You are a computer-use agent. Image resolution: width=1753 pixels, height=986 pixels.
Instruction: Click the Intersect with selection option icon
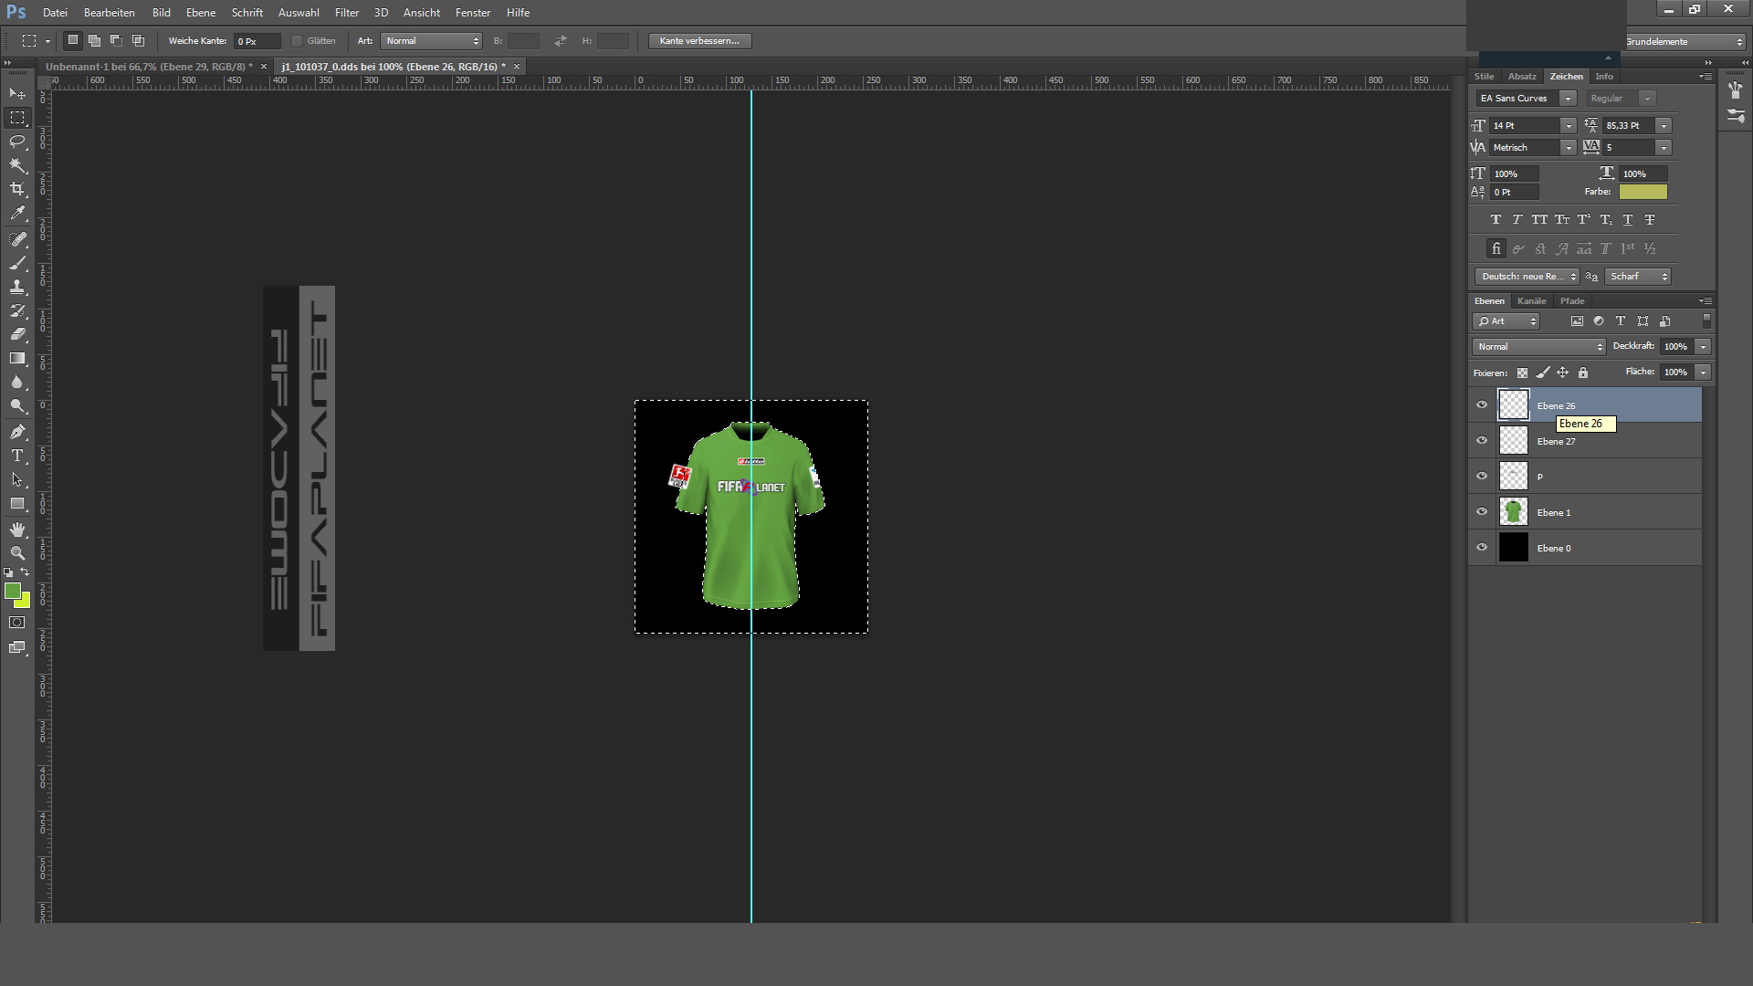pyautogui.click(x=138, y=41)
